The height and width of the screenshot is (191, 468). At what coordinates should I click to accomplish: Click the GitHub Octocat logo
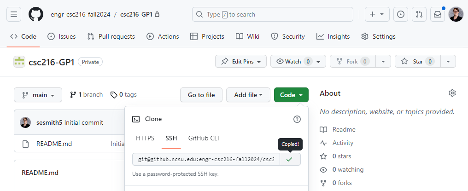pos(36,14)
